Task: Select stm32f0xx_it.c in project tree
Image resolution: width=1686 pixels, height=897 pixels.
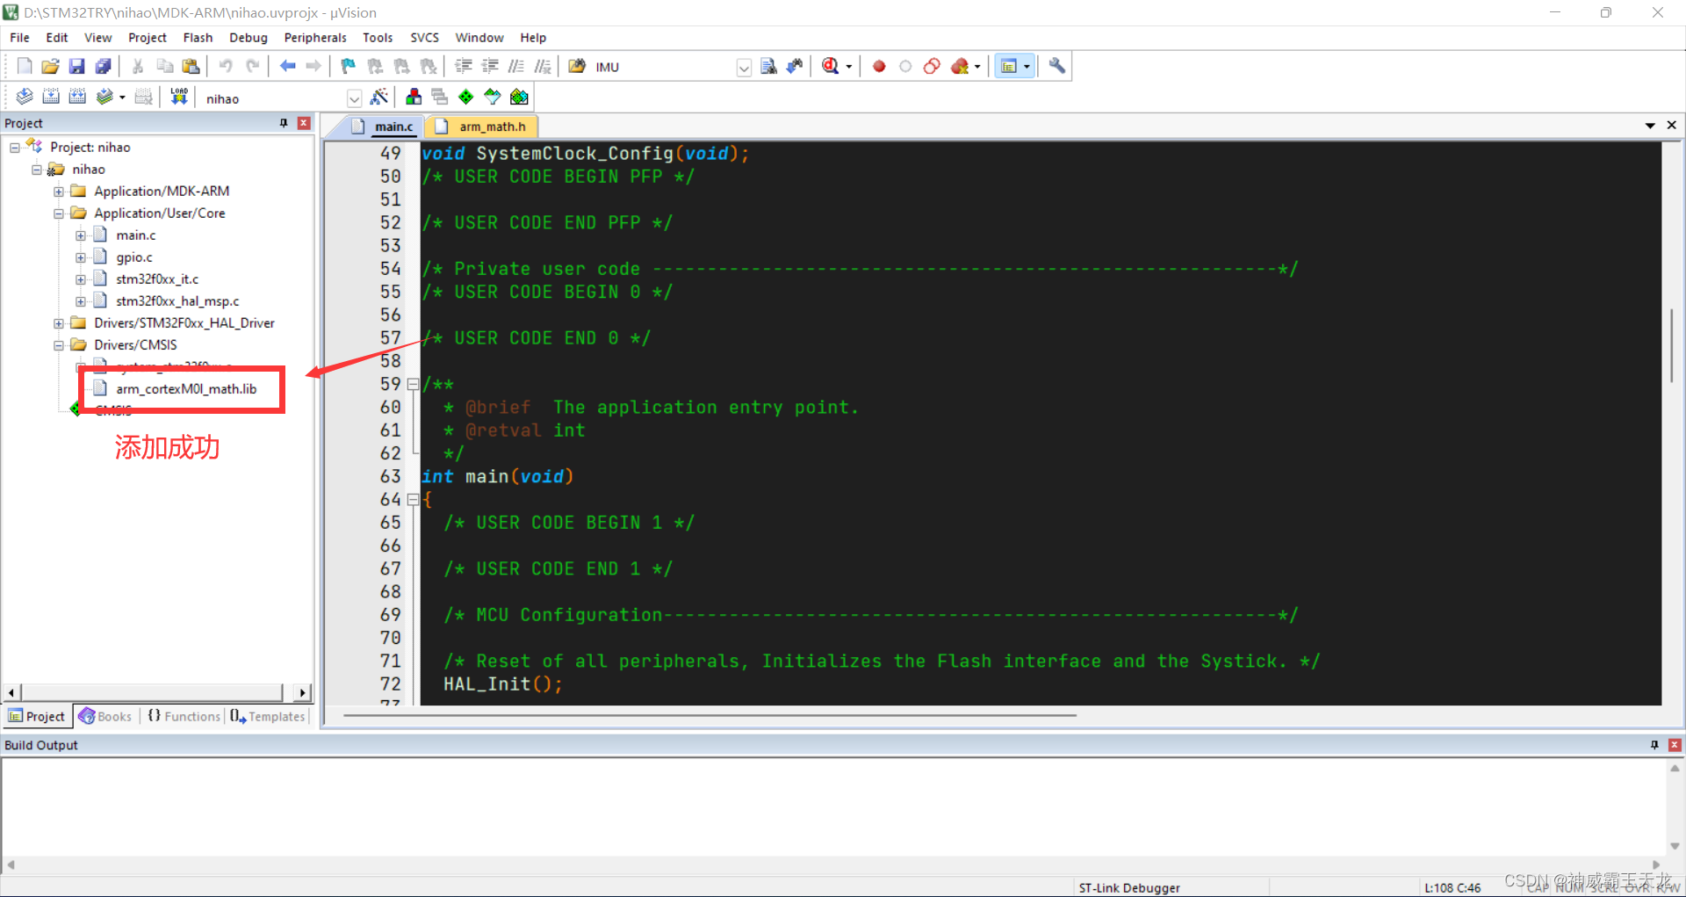Action: pyautogui.click(x=157, y=279)
